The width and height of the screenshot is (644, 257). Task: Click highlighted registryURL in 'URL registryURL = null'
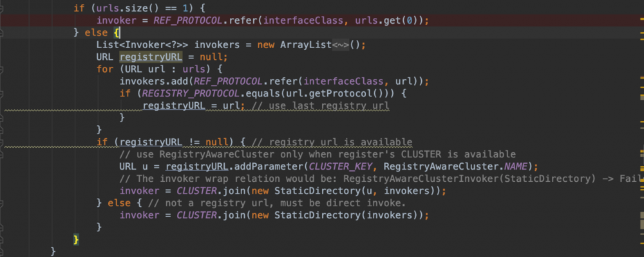coord(151,57)
